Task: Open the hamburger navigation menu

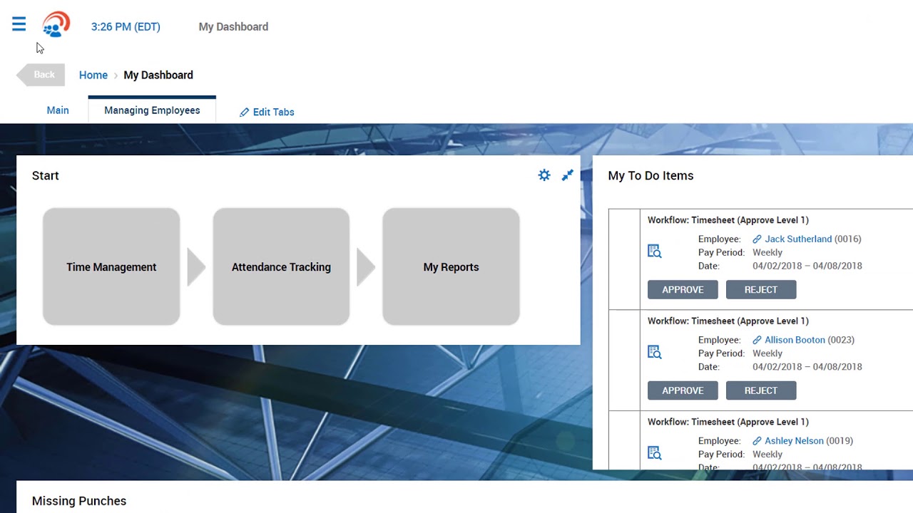Action: (19, 25)
